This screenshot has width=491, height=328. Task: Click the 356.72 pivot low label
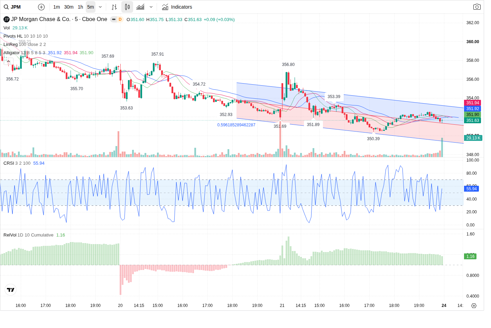(x=12, y=79)
